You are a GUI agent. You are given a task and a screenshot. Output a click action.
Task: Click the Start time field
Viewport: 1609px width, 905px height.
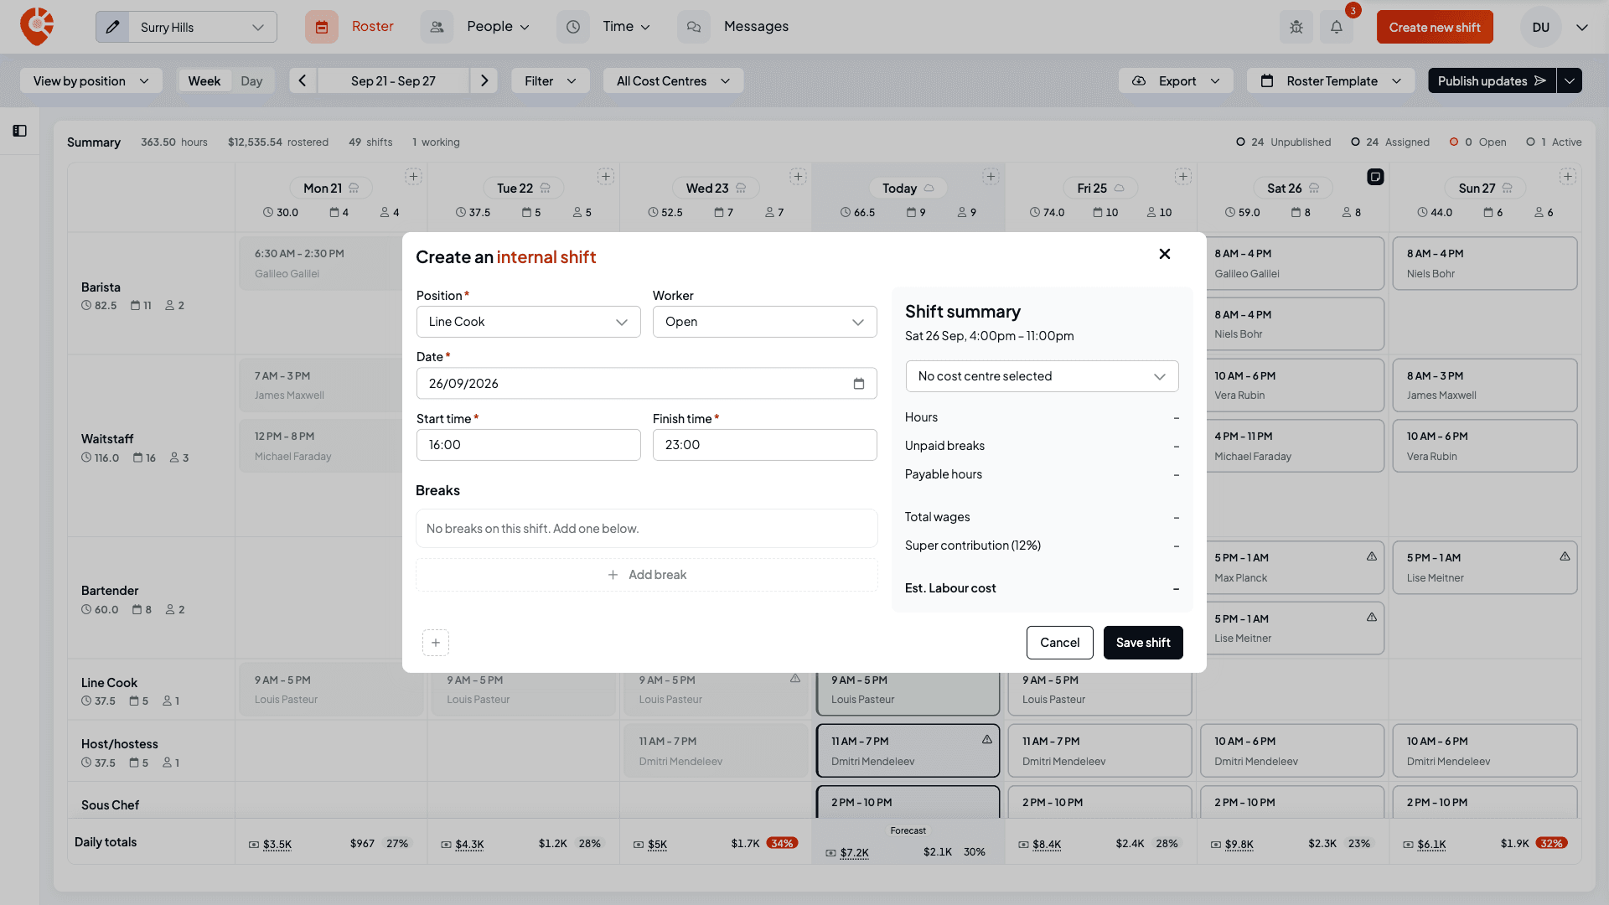[x=529, y=445]
